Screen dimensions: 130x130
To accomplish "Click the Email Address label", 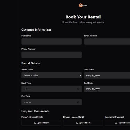I will pyautogui.click(x=90, y=36).
